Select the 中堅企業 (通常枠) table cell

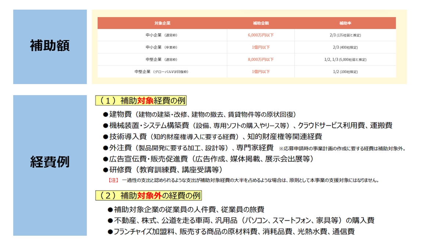coord(162,60)
